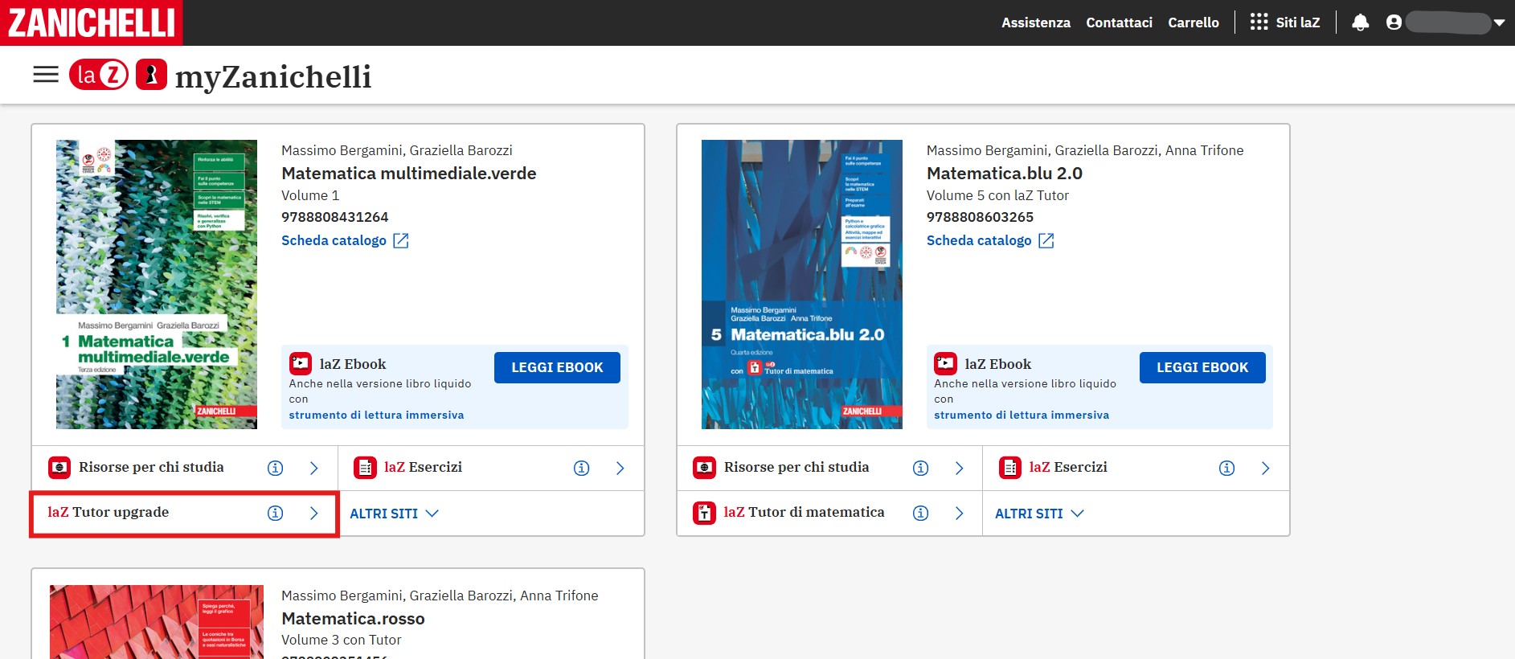1515x659 pixels.
Task: Open Risorse per chi studia chevron in Matematica.blu
Action: pos(960,468)
